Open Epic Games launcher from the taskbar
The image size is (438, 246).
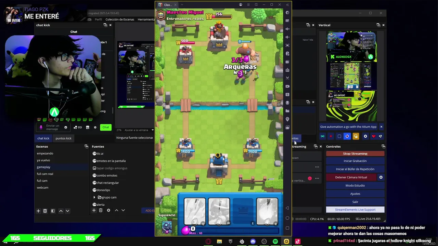[x=231, y=242]
